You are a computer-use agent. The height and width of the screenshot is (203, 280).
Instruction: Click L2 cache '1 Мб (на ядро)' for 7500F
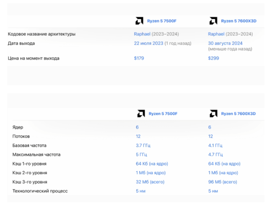tap(150, 173)
